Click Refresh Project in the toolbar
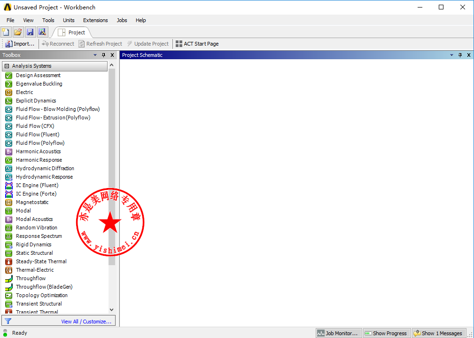Image resolution: width=474 pixels, height=338 pixels. click(101, 44)
